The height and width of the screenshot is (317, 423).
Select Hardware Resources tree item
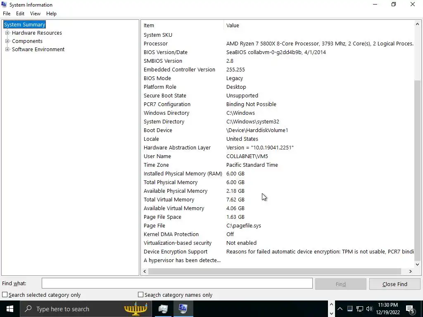tap(37, 33)
